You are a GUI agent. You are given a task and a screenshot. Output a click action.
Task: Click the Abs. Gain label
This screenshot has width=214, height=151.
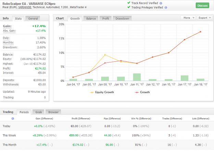(x=9, y=31)
